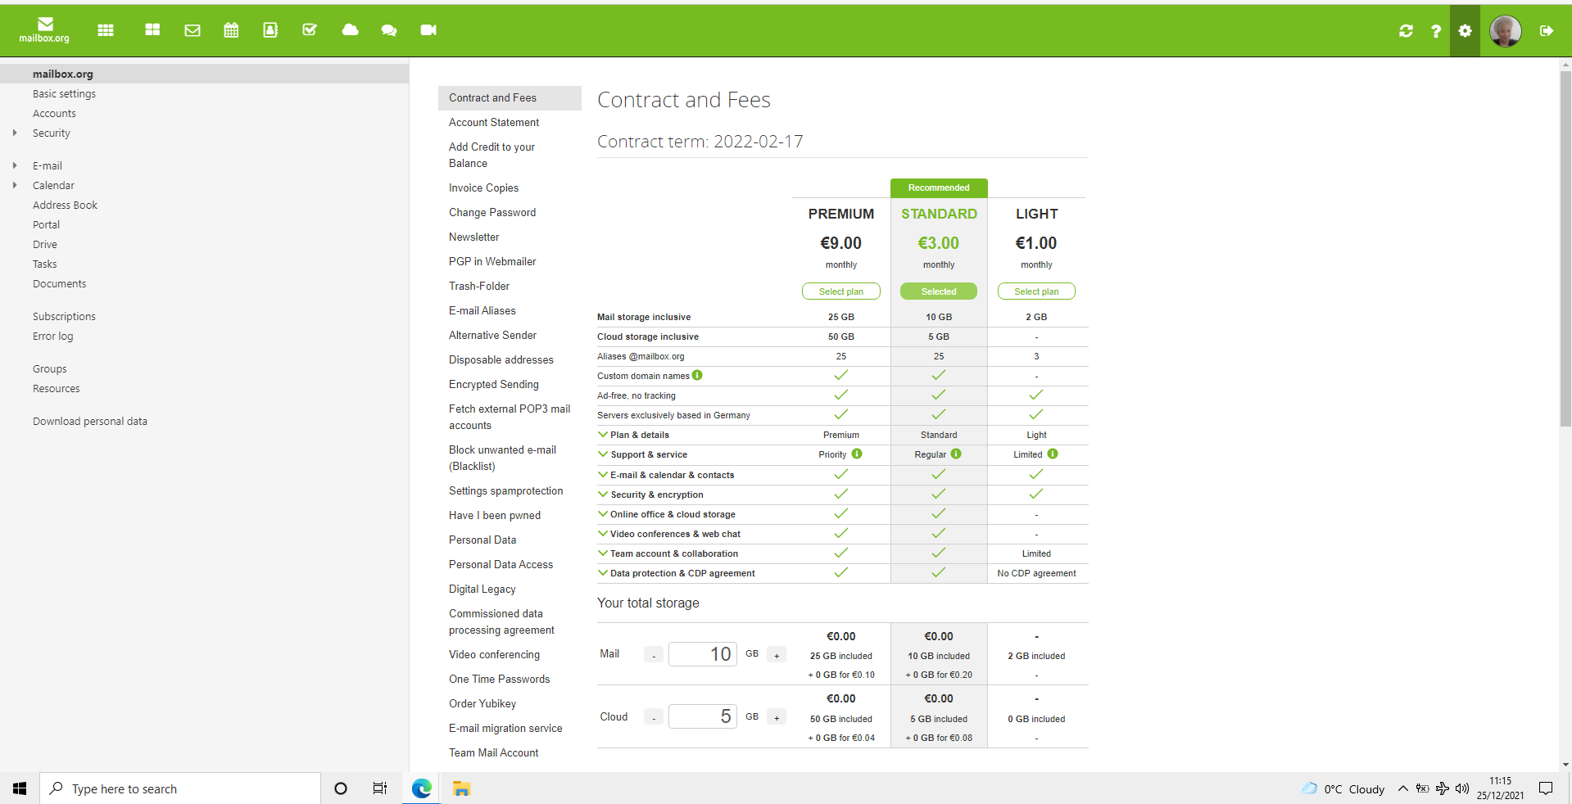Open the Drive cloud icon
The height and width of the screenshot is (804, 1572).
pyautogui.click(x=350, y=30)
